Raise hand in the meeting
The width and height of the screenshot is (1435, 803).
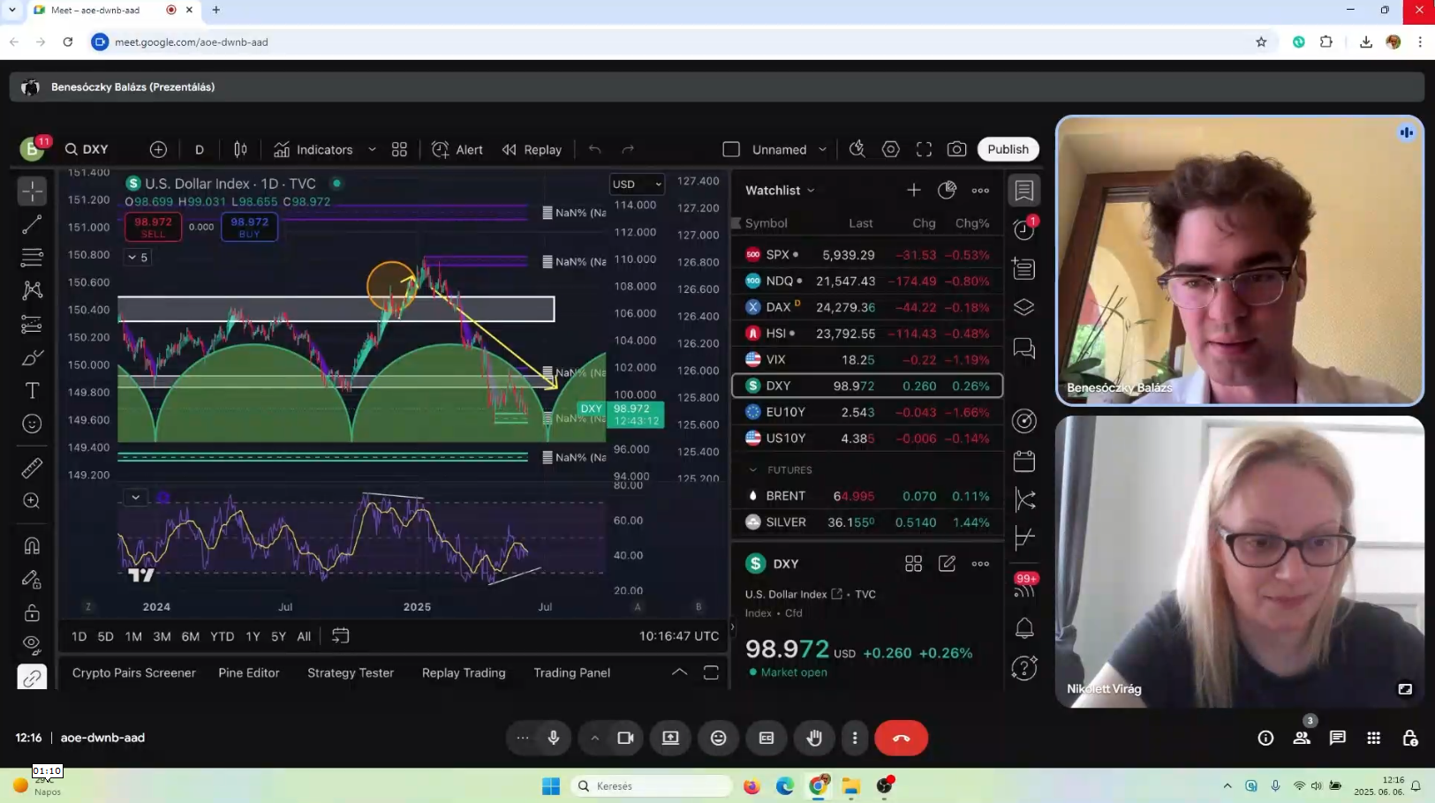814,738
